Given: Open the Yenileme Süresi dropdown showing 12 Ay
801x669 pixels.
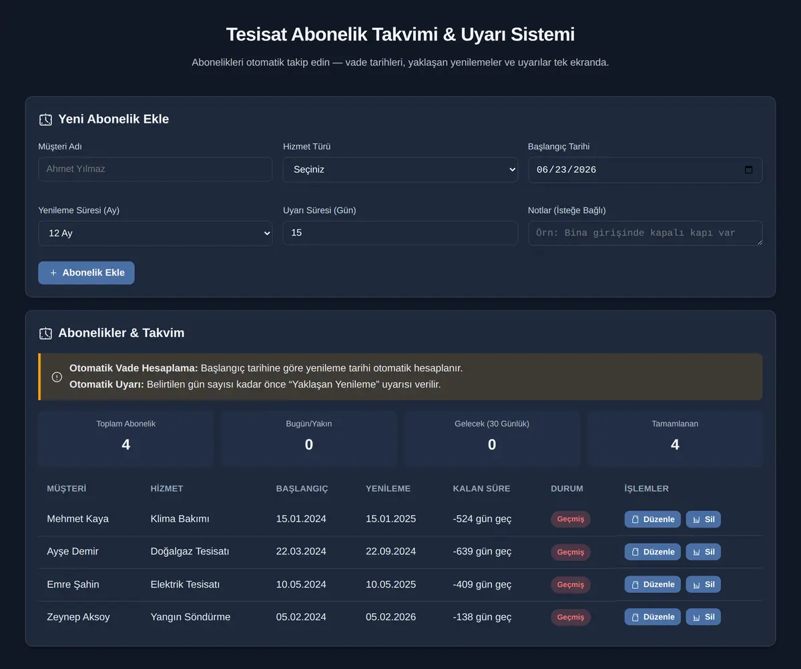Looking at the screenshot, I should (155, 233).
